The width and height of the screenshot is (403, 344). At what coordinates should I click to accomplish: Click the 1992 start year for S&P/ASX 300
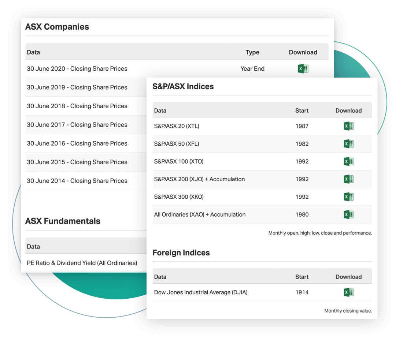(x=302, y=197)
